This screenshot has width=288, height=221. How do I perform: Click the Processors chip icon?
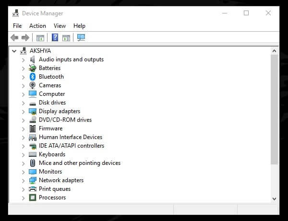click(33, 198)
